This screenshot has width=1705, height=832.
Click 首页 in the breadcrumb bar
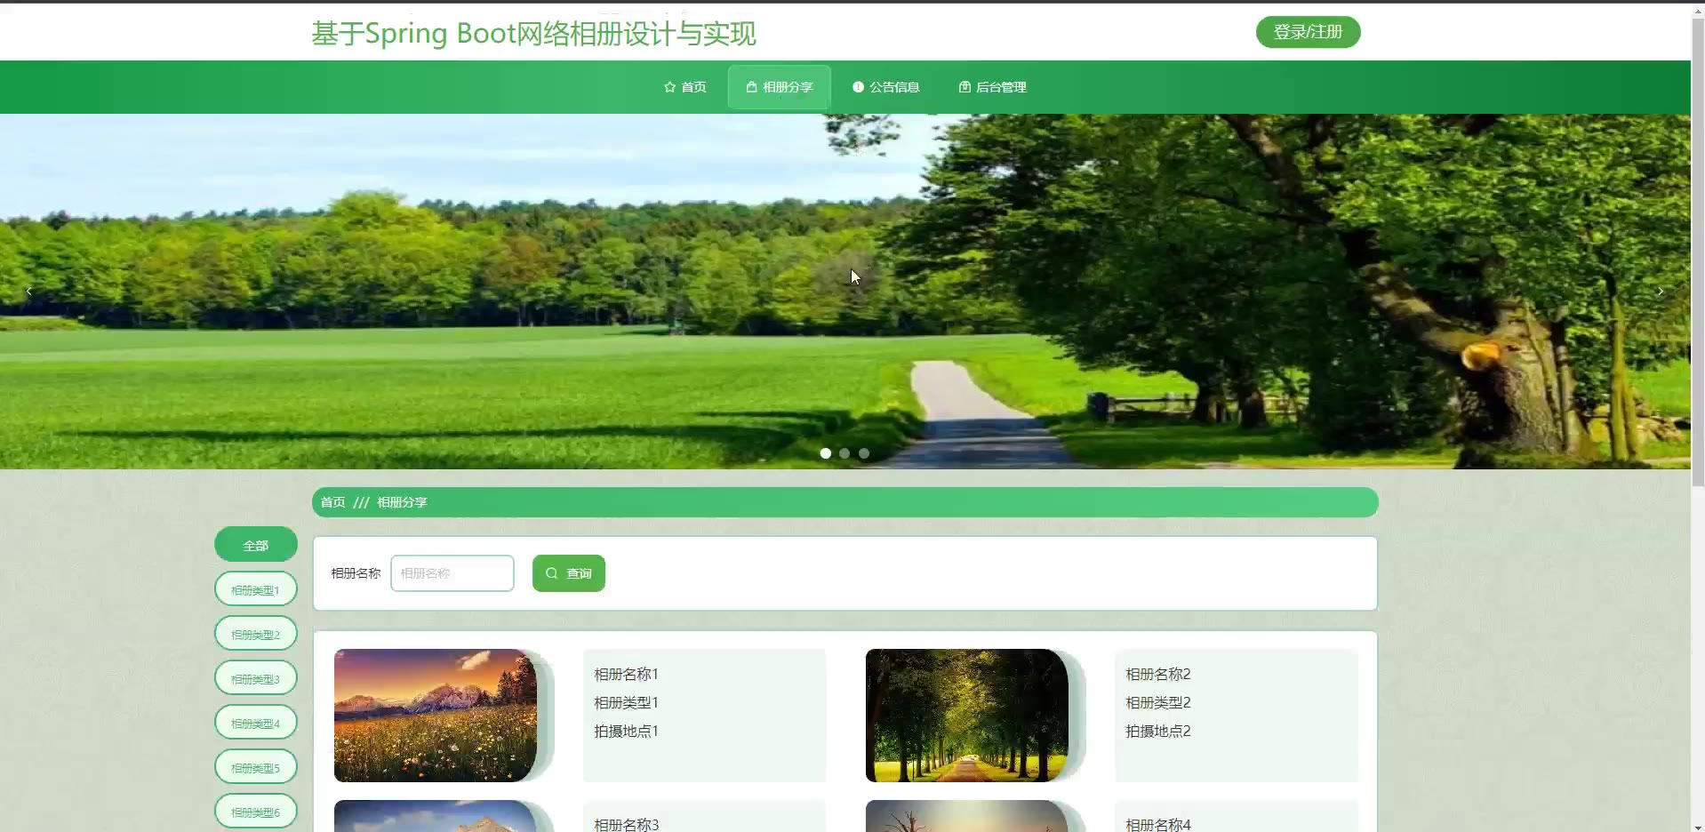[333, 502]
